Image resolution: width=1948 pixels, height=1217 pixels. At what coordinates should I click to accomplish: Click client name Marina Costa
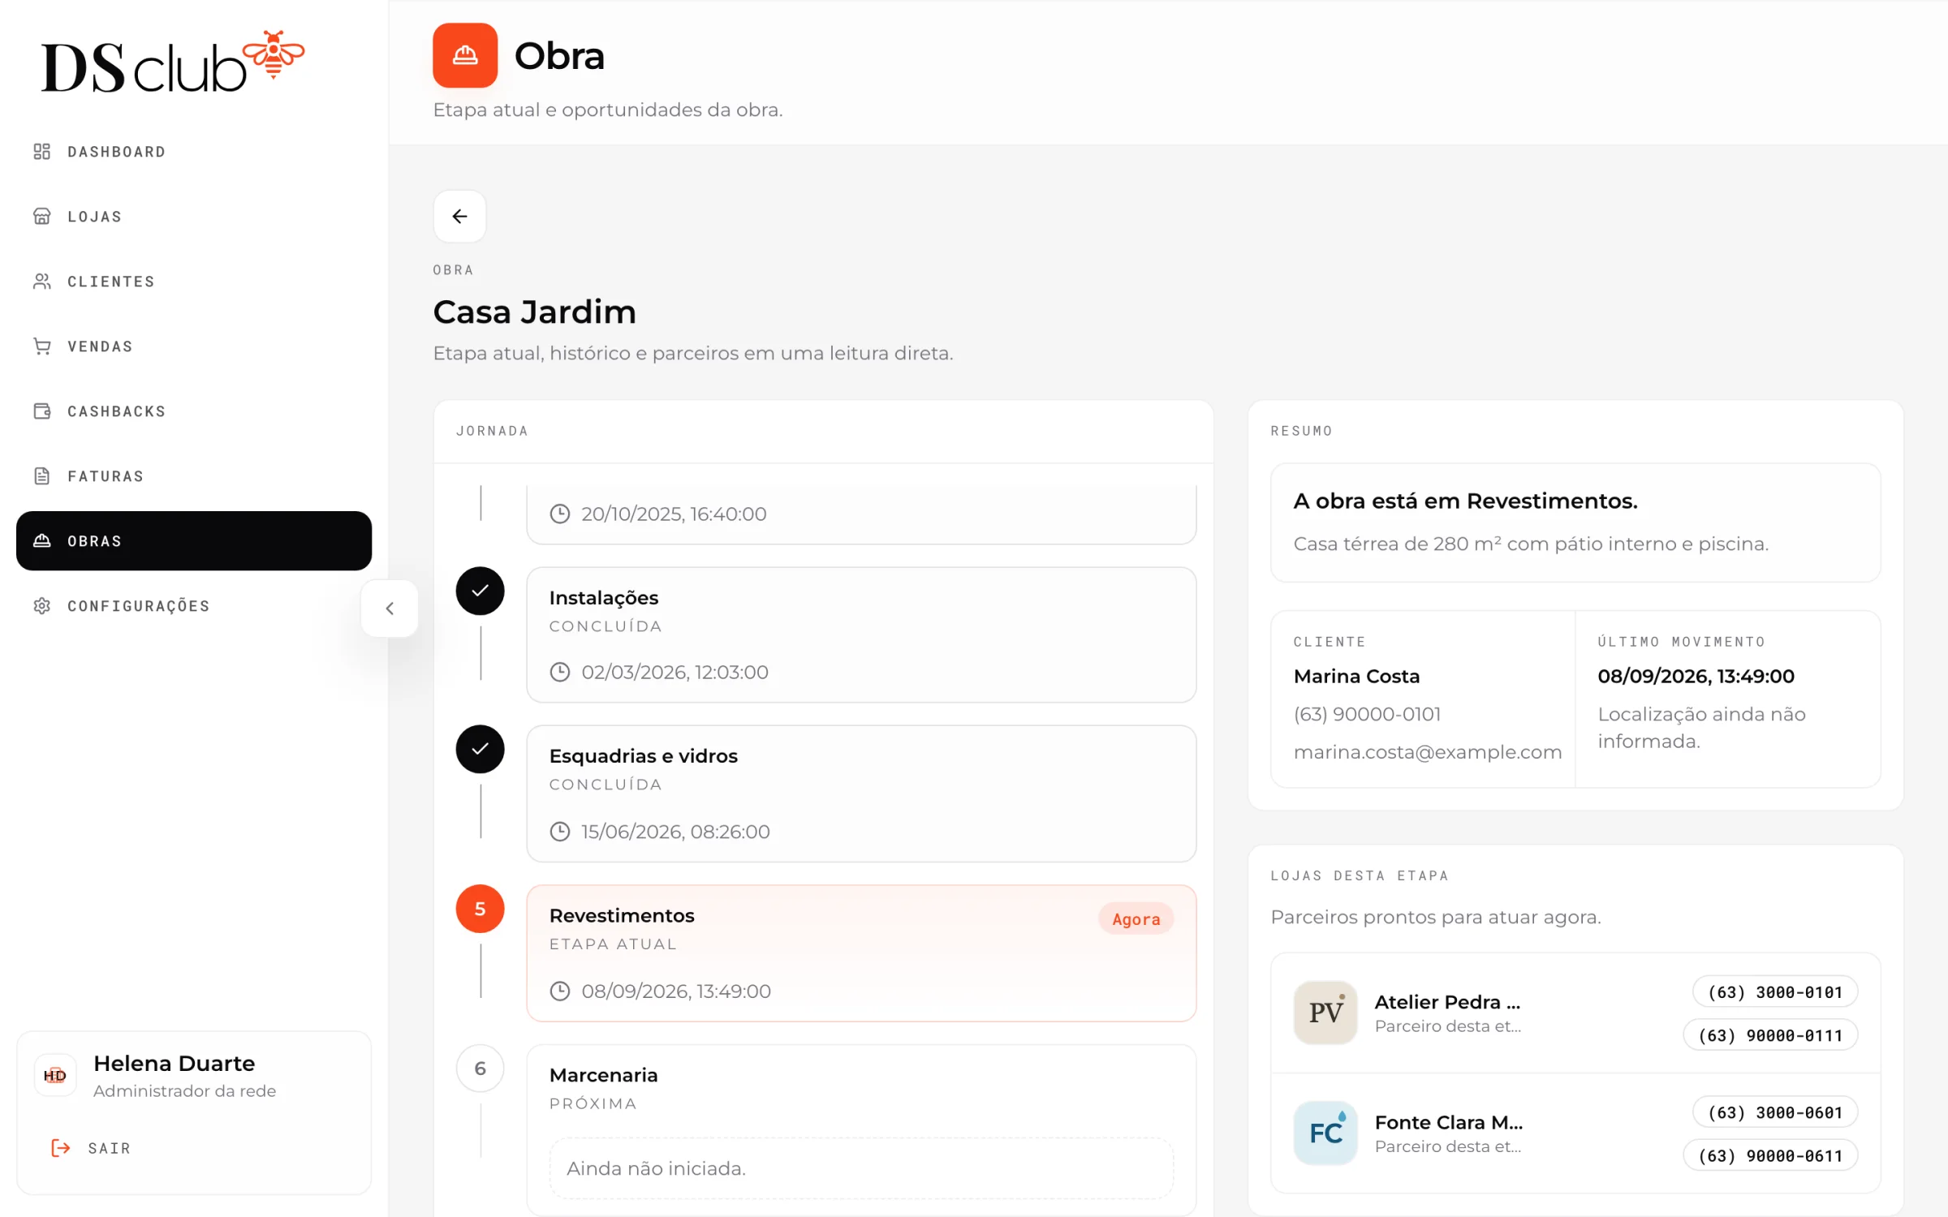(x=1357, y=677)
